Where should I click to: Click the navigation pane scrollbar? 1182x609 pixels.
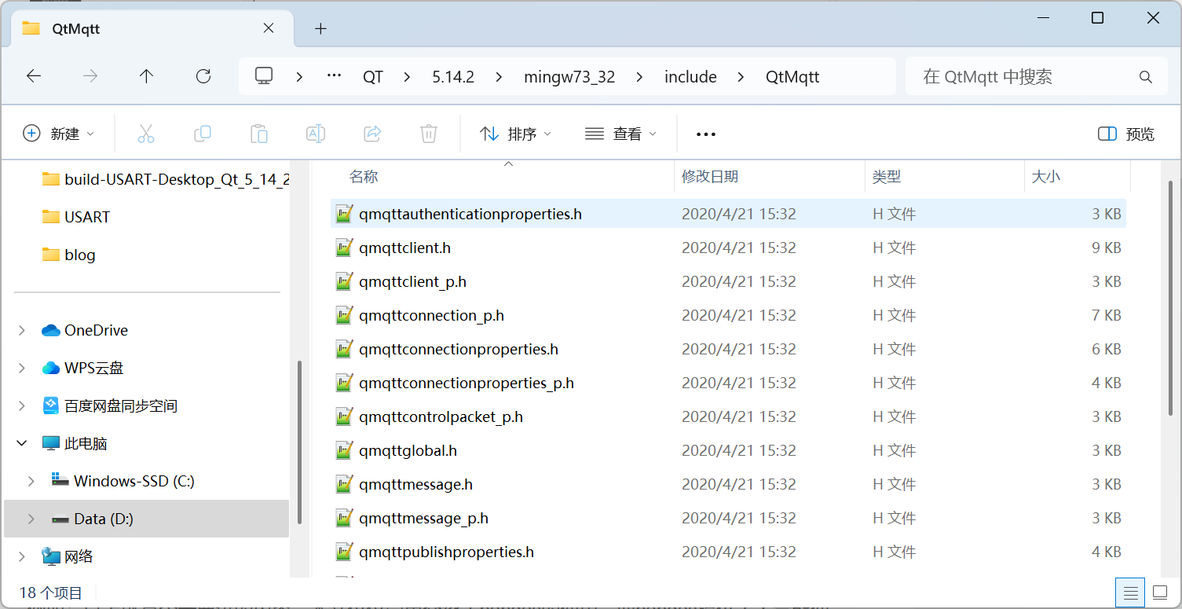tap(298, 443)
